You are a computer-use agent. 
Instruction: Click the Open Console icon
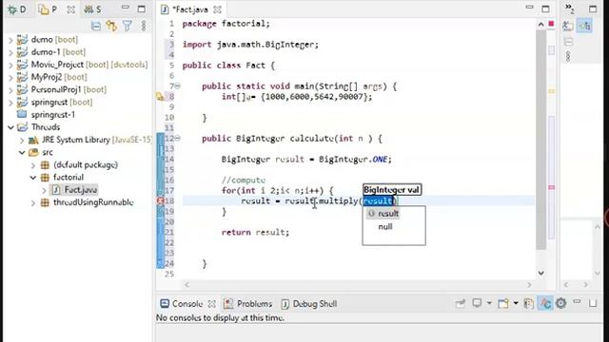pos(503,303)
